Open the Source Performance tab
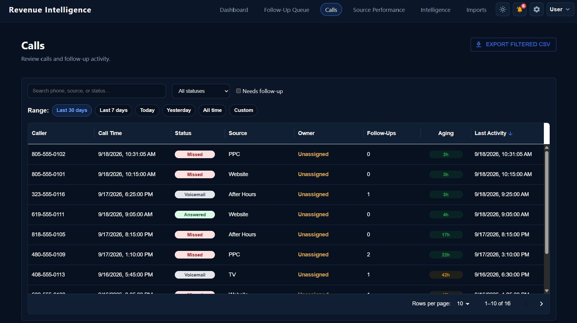 click(x=379, y=10)
